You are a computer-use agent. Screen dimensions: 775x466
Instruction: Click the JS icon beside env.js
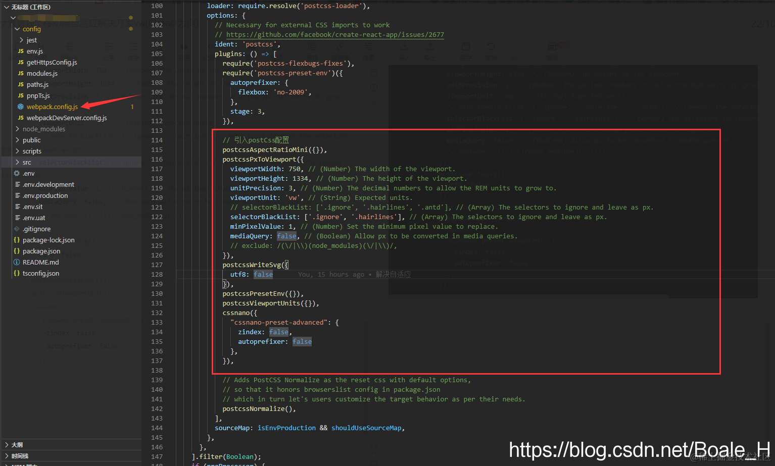point(21,51)
